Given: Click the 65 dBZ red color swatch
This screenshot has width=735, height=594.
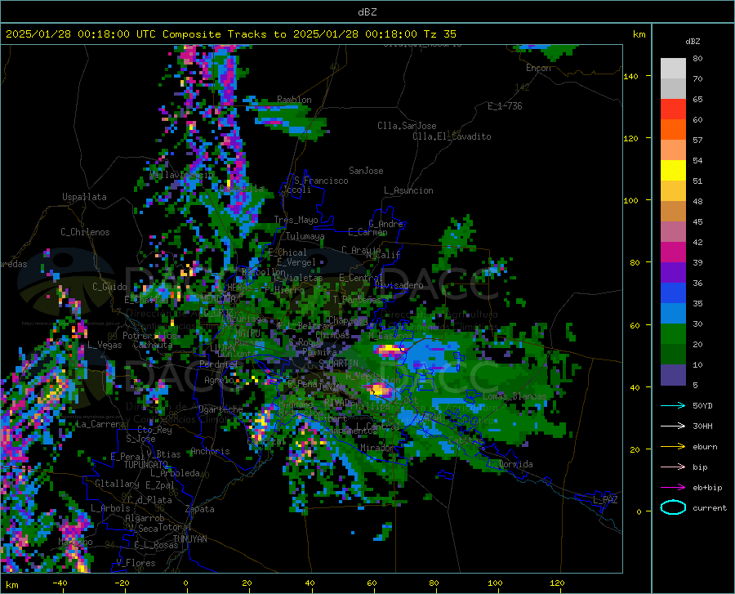Looking at the screenshot, I should point(673,109).
